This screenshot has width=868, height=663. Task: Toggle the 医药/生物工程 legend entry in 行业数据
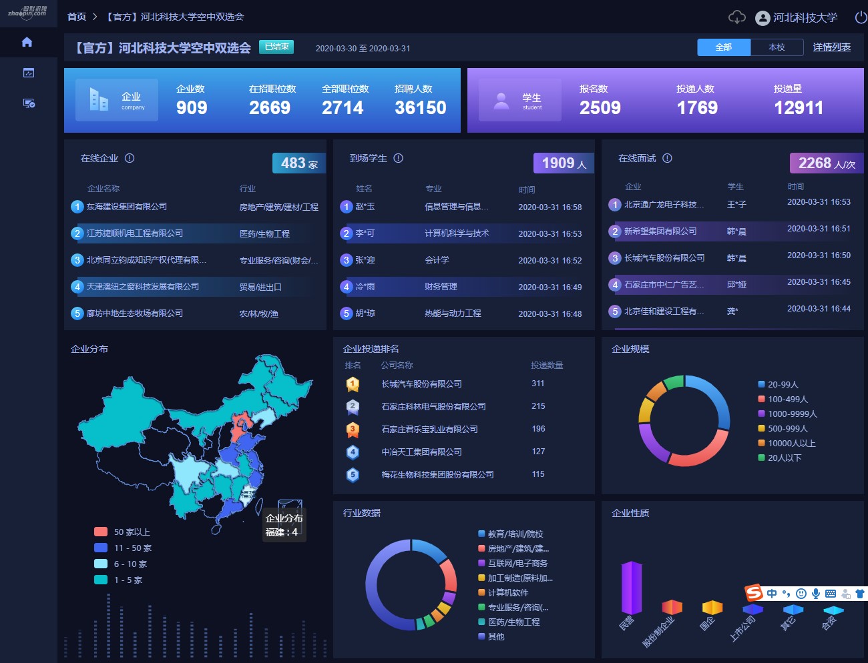(509, 622)
